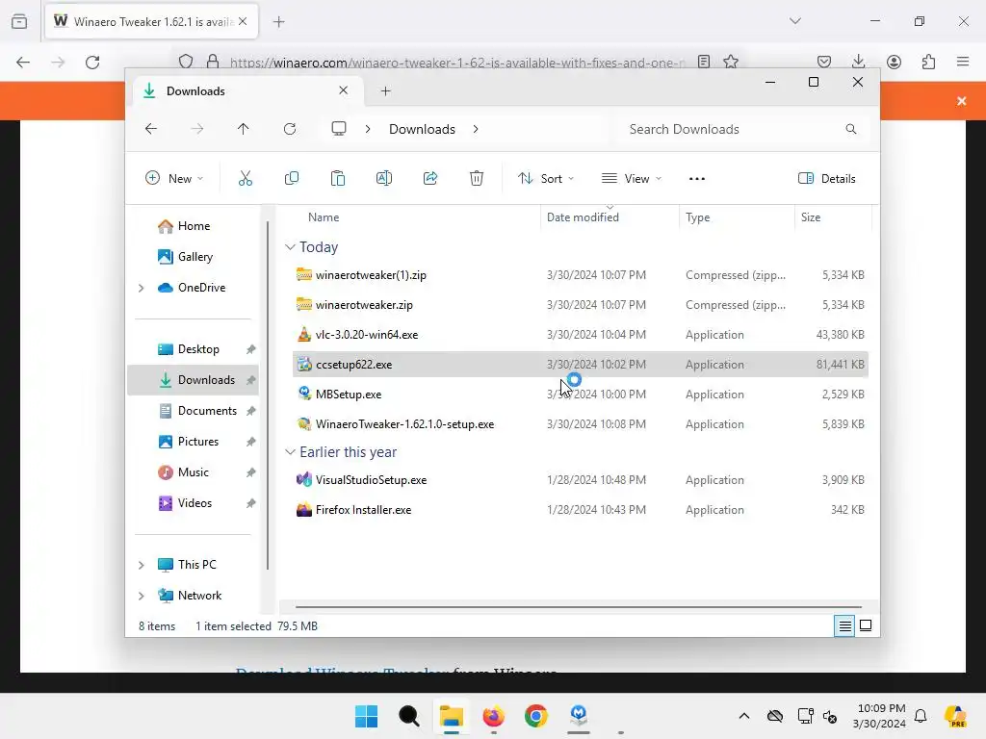
Task: Bookmark this page with star icon
Action: pos(731,62)
